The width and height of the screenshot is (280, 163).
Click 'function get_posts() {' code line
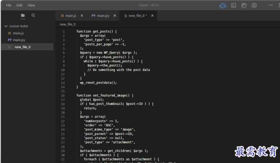[x=97, y=32]
